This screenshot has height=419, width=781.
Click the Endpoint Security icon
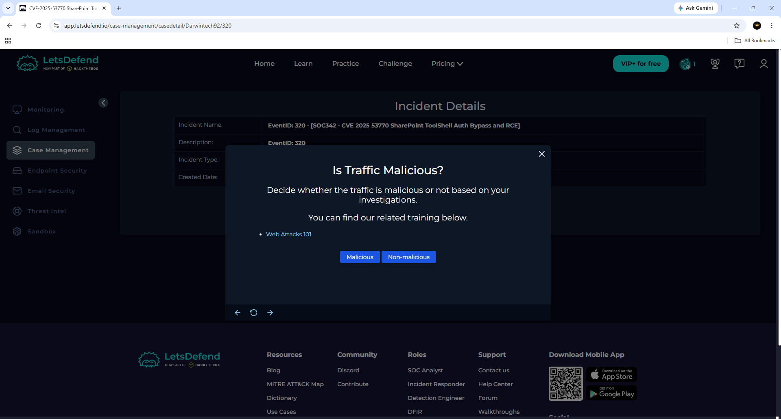click(17, 171)
